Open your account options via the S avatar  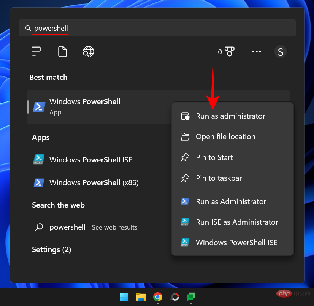pos(281,51)
